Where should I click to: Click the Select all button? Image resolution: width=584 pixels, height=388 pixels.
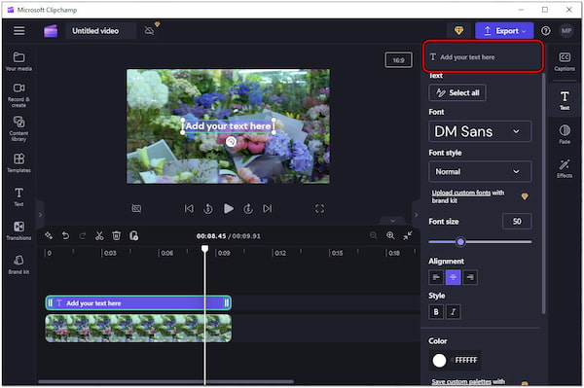(x=457, y=92)
